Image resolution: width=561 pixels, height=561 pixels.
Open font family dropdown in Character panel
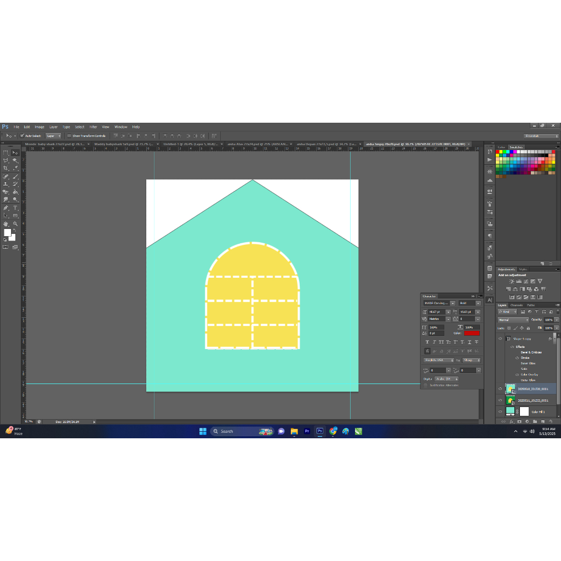pos(453,303)
